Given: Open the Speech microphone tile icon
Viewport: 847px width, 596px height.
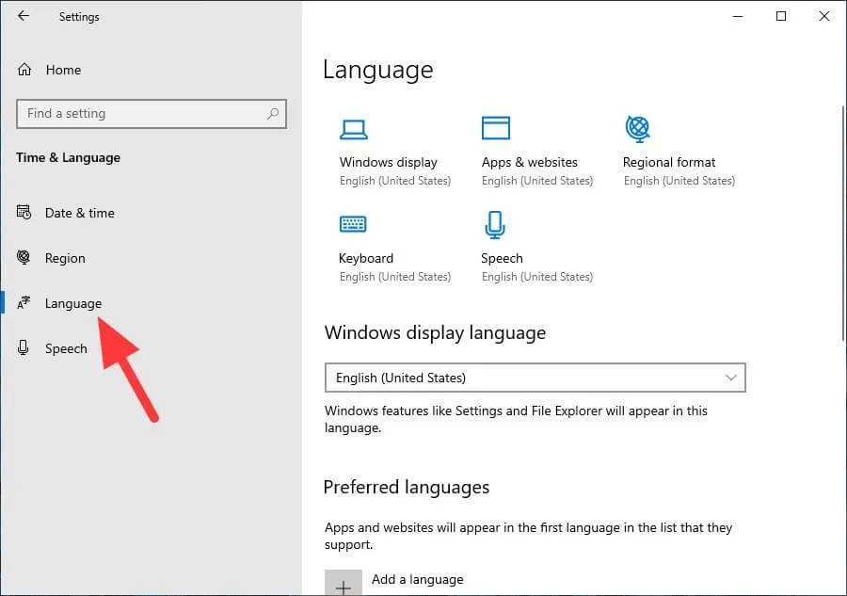Looking at the screenshot, I should 495,225.
